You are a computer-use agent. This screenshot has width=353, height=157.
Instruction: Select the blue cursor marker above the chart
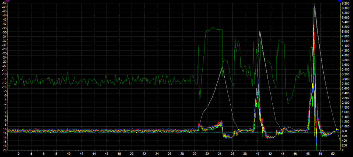(x=340, y=1)
